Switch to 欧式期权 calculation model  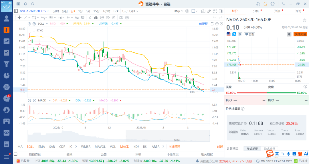(x=269, y=149)
